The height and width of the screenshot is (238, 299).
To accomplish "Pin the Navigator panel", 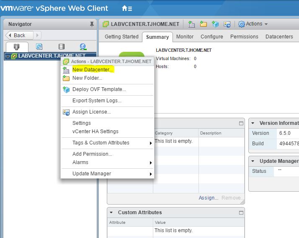I will (x=92, y=24).
